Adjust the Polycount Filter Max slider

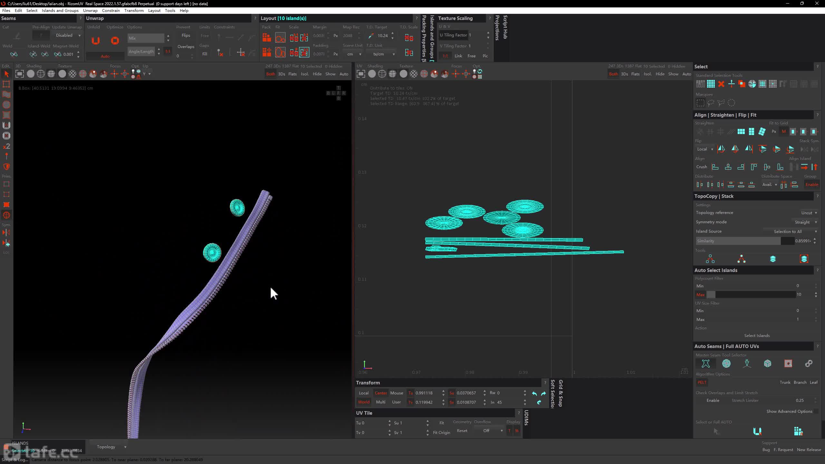751,295
